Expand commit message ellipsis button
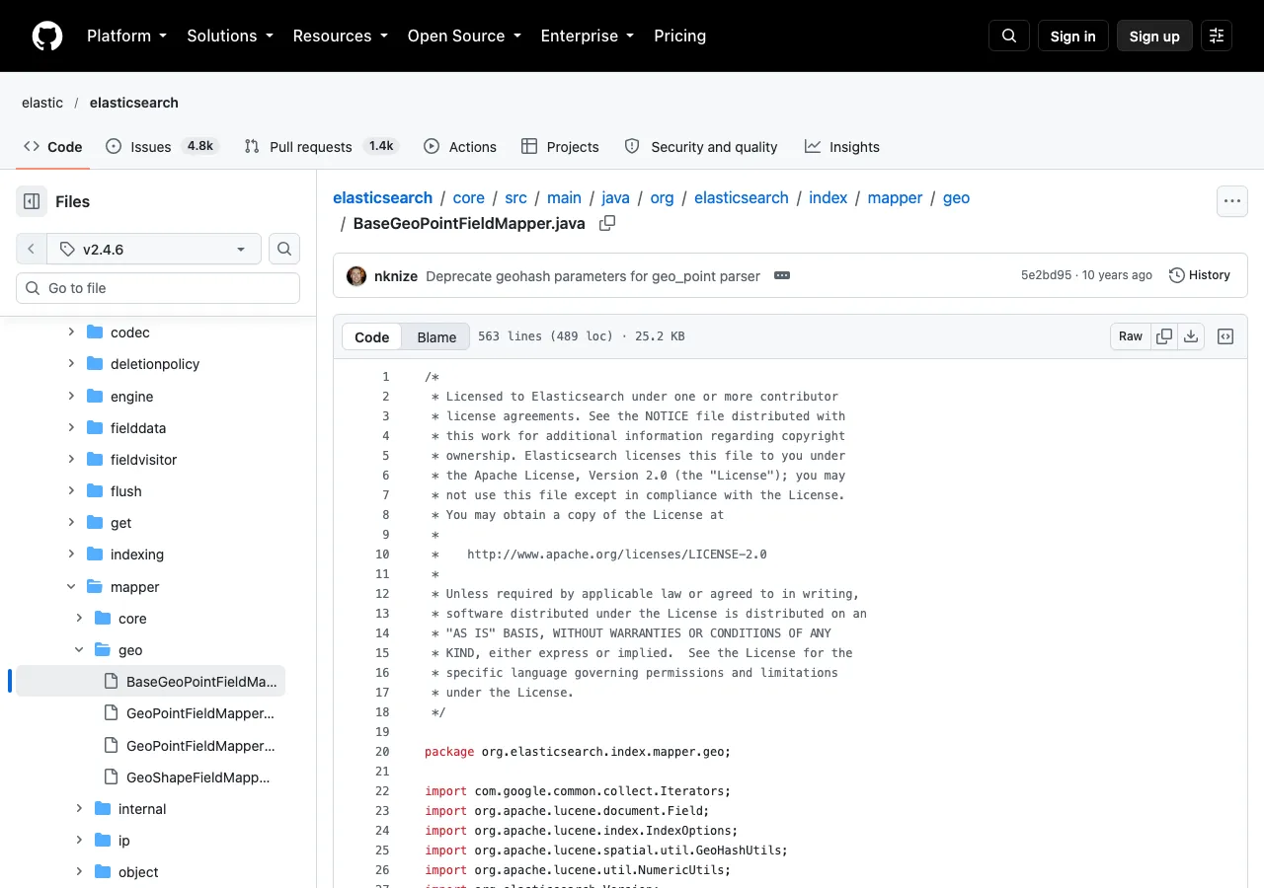Screen dimensions: 1264x888 pyautogui.click(x=782, y=275)
